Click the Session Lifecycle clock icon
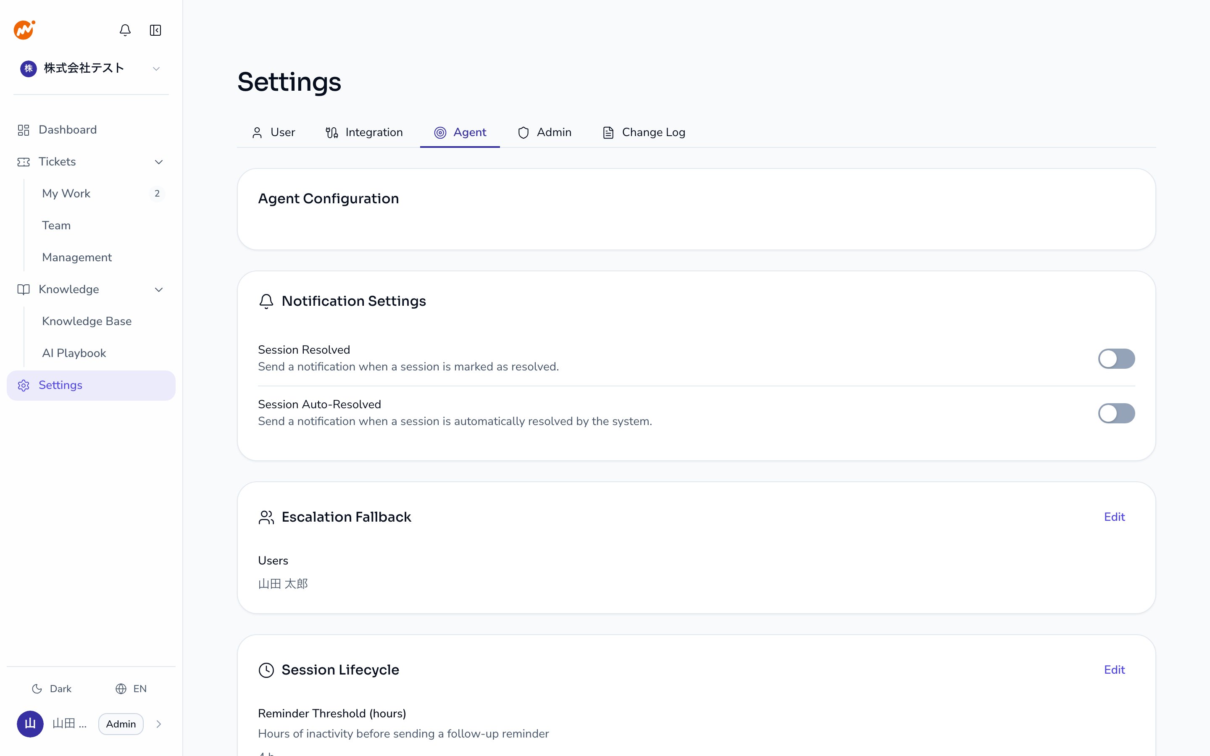This screenshot has height=756, width=1210. tap(266, 670)
